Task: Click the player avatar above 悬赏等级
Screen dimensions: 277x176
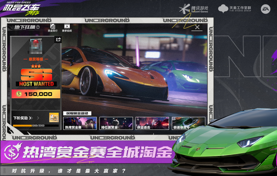Action: tap(36, 46)
